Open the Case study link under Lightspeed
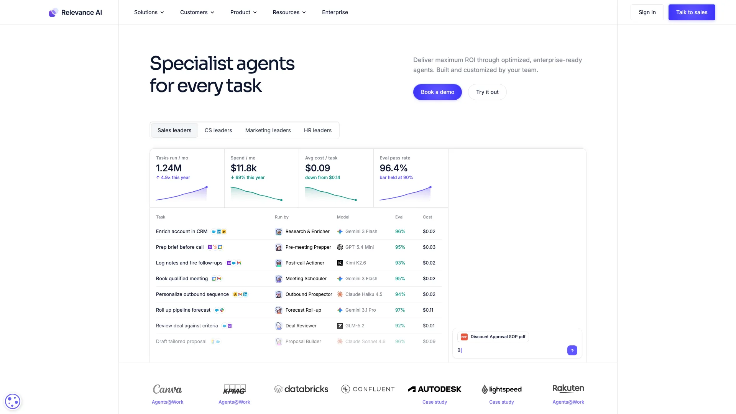736x414 pixels. (501, 402)
